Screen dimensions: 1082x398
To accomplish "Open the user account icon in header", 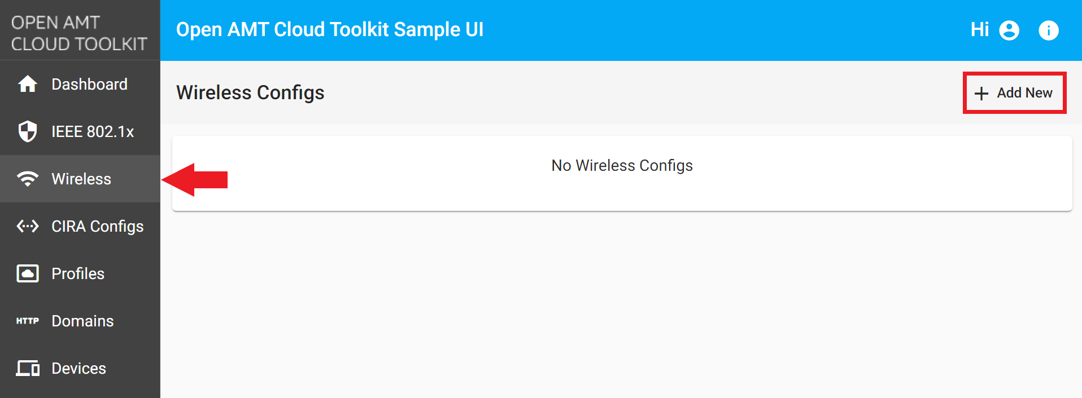I will coord(1009,30).
